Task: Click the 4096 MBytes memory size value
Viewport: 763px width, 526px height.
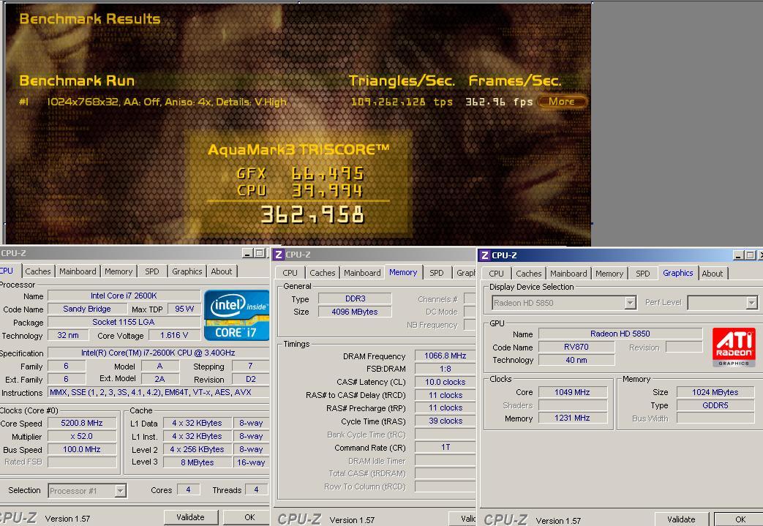Action: pyautogui.click(x=355, y=312)
